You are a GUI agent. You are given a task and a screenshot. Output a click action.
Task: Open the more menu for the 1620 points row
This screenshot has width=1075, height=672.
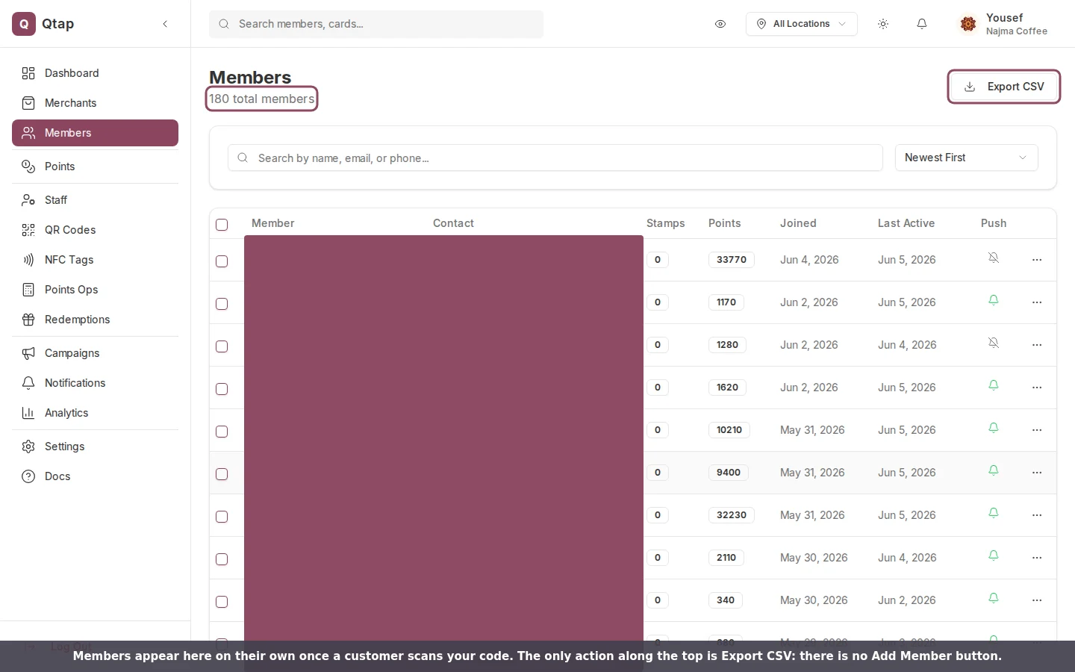(x=1037, y=388)
